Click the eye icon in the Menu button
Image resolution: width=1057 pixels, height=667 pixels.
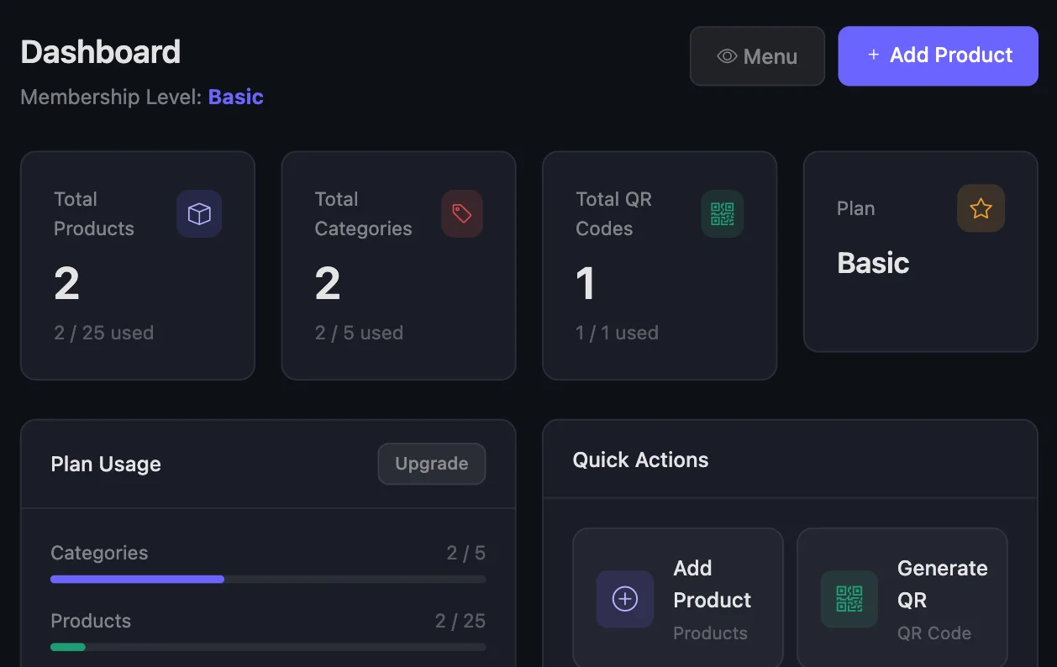click(727, 56)
